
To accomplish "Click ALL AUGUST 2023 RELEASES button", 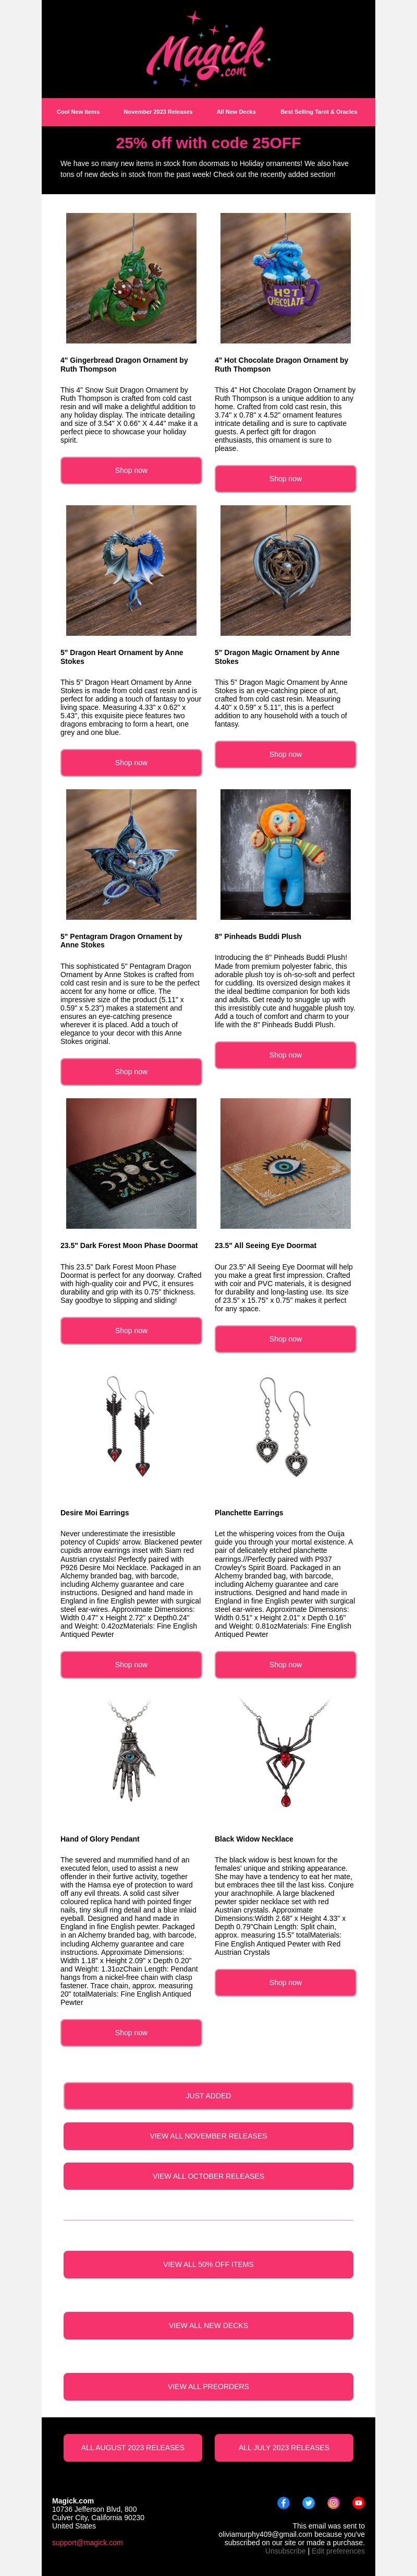I will pos(133,2448).
